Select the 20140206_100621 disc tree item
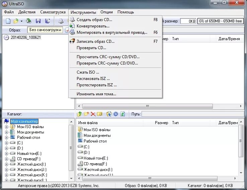This screenshot has width=247, height=190. click(25, 37)
